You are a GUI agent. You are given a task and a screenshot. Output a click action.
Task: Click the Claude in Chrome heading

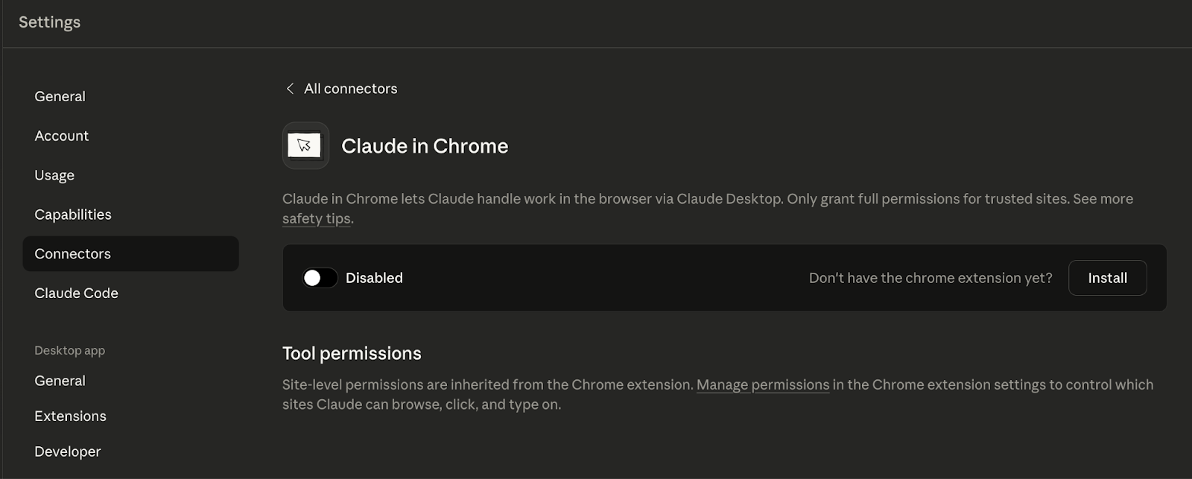[424, 146]
